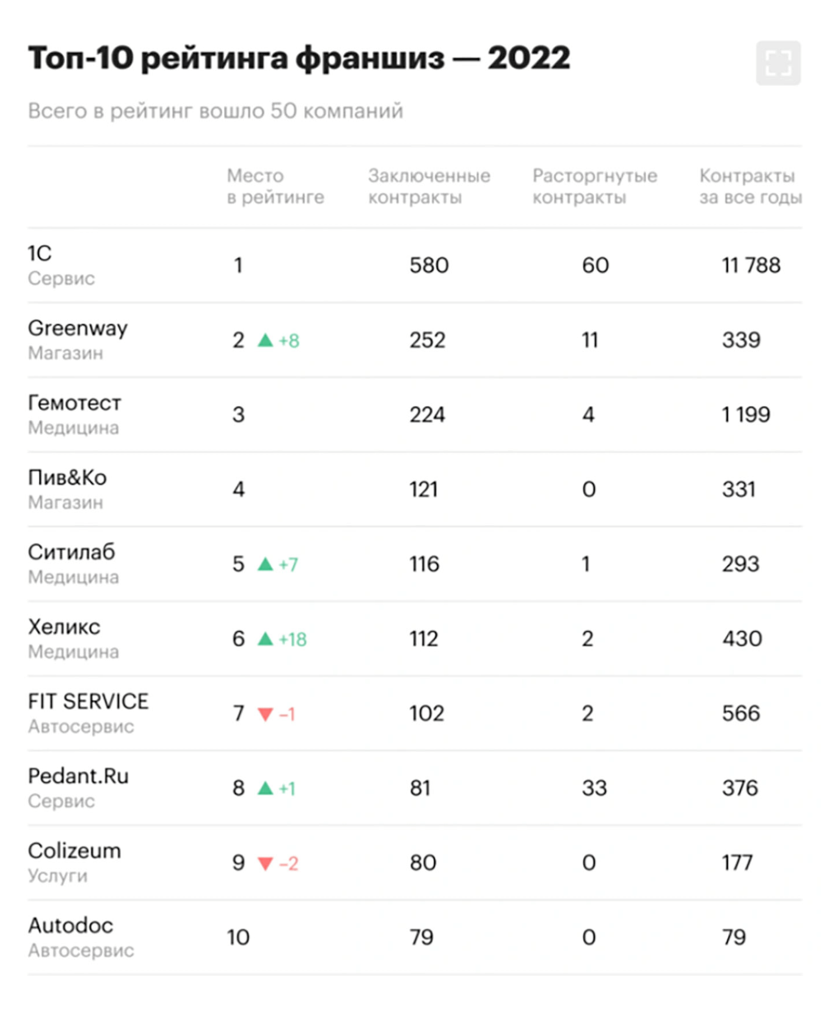
Task: Click the fullscreen expand icon
Action: [778, 63]
